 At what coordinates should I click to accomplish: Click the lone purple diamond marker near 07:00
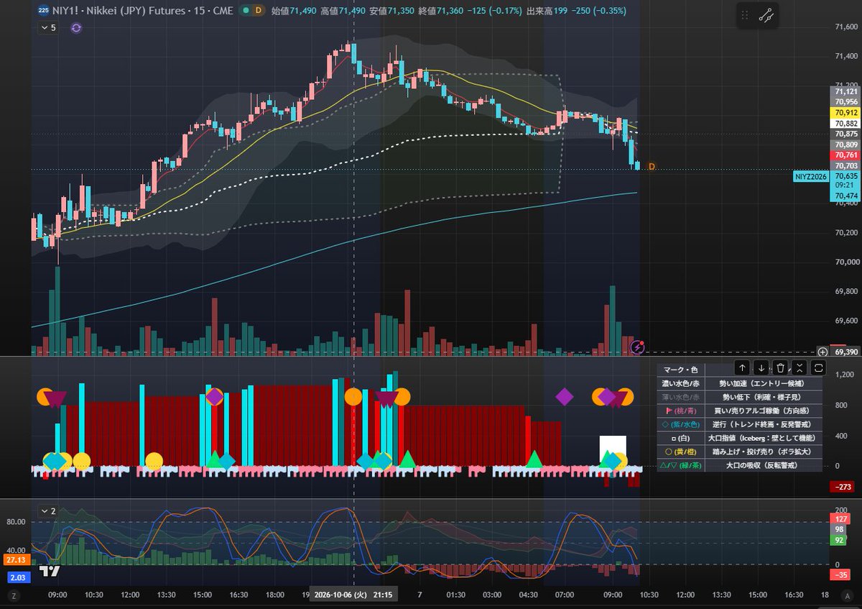[x=565, y=396]
